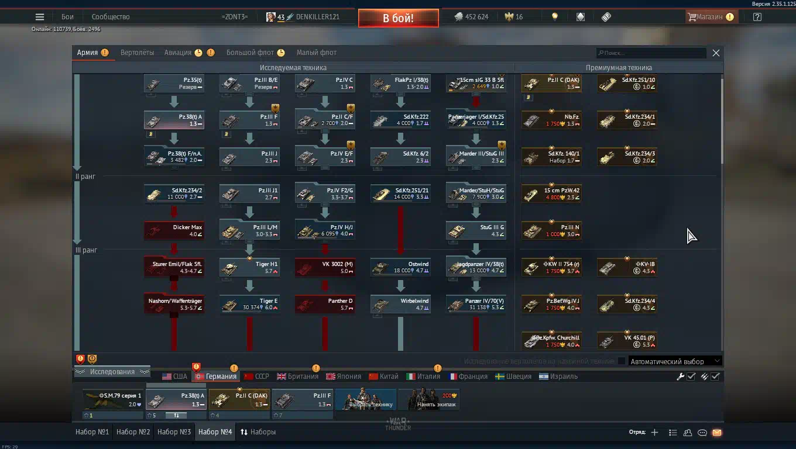Select the Израиль nation tab
Screen dimensions: 796x449
pyautogui.click(x=558, y=377)
